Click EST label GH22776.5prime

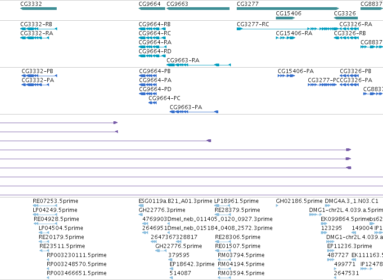pos(179,246)
